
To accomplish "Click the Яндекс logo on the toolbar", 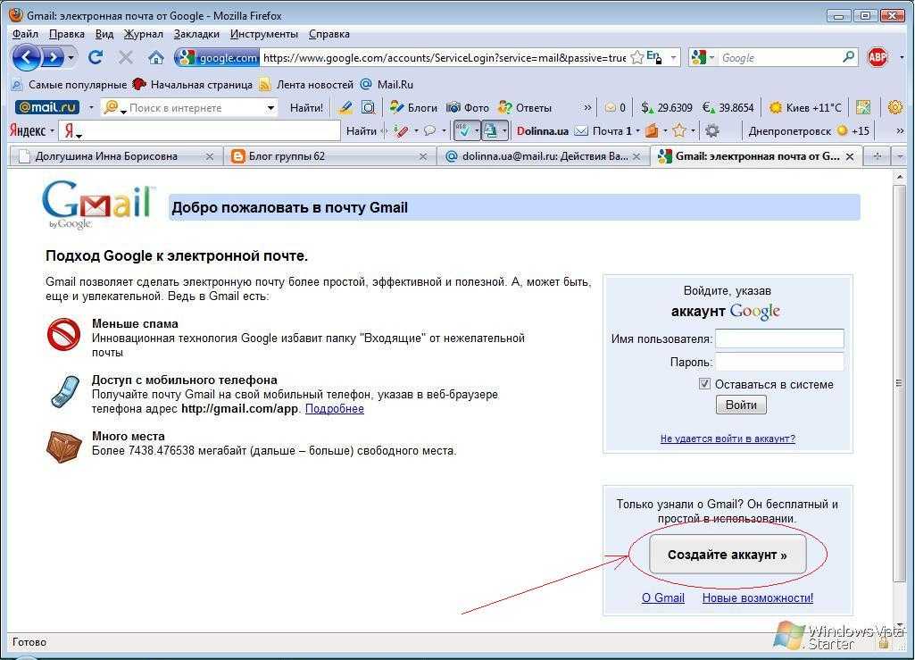I will tap(28, 130).
